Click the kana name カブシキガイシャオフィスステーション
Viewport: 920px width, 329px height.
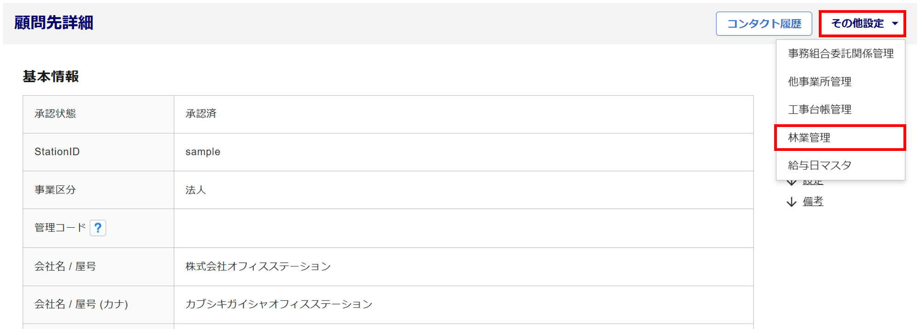pos(278,304)
